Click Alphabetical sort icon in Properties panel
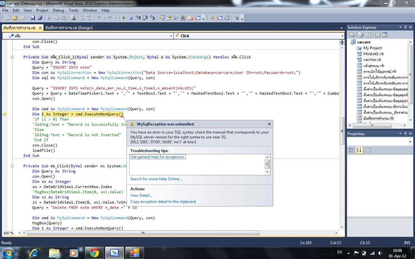415x259 pixels. (359, 150)
